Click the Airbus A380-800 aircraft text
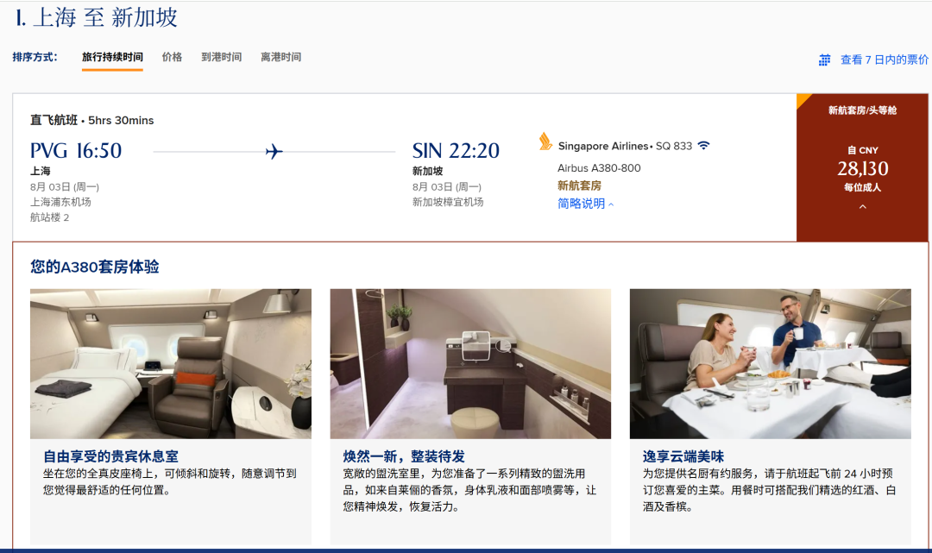 [x=599, y=168]
